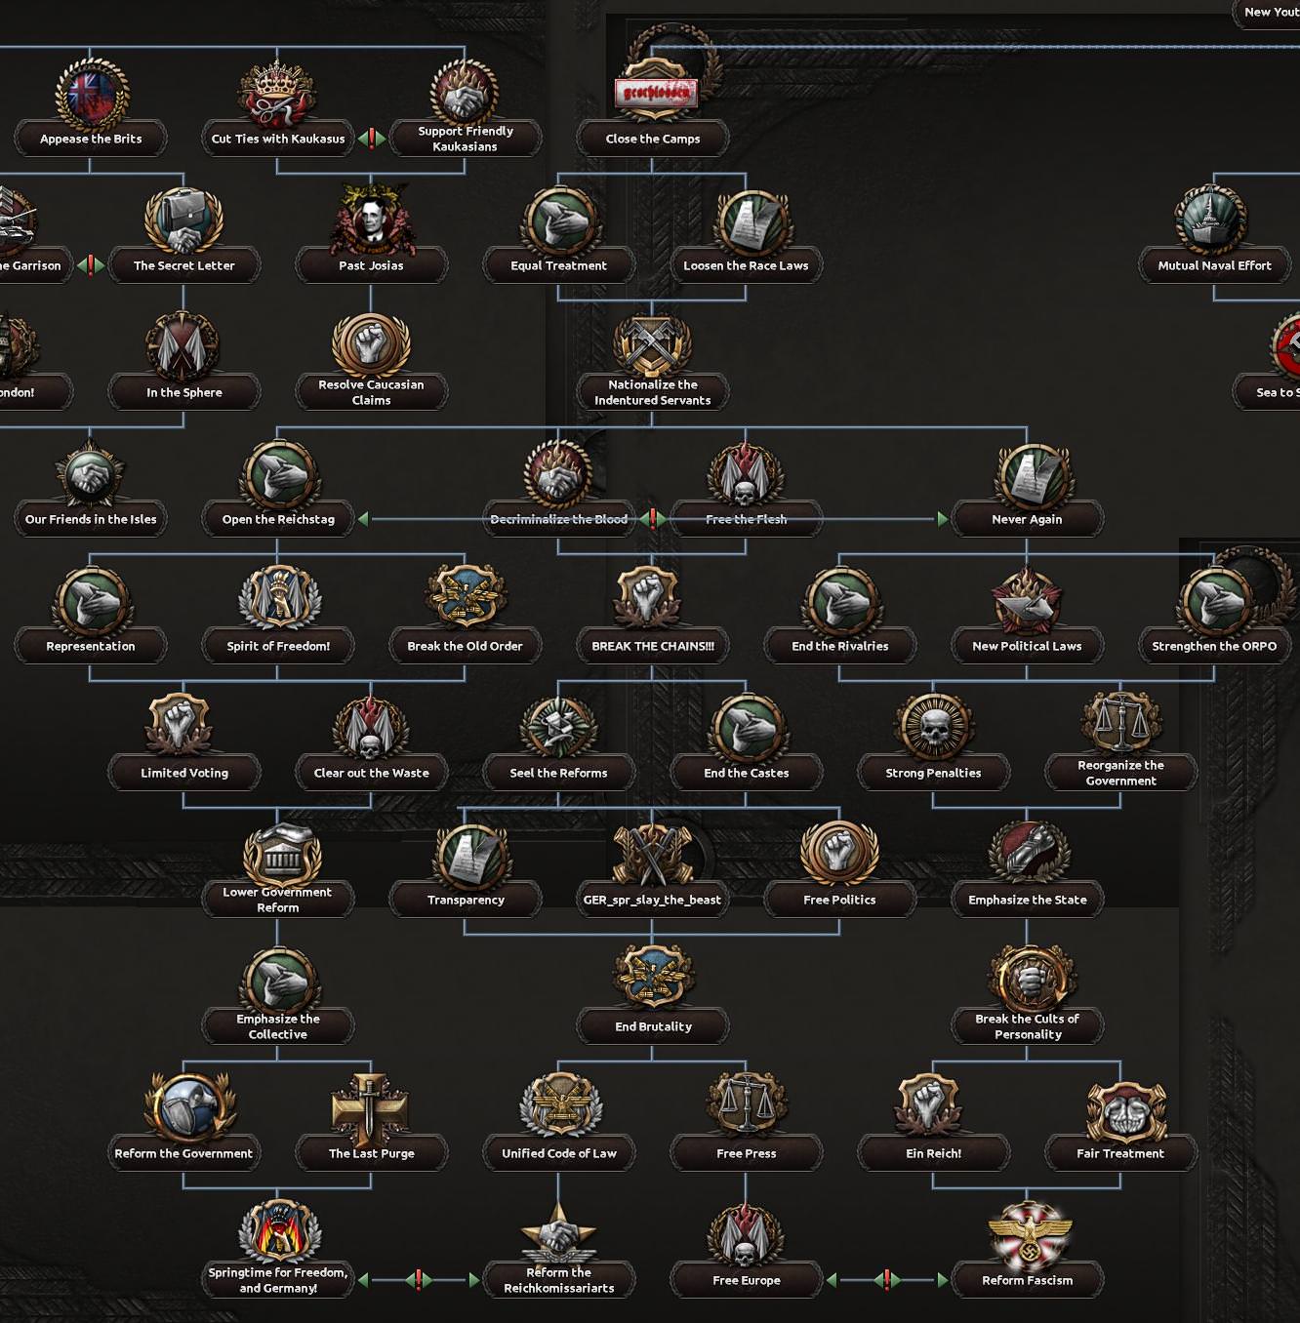Select Break the Cults of Personality icon
The image size is (1300, 1323).
tap(1030, 979)
